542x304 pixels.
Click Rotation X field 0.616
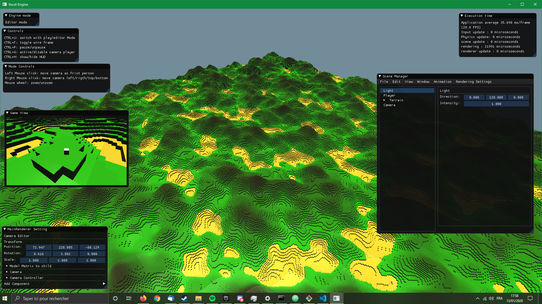tap(39, 254)
